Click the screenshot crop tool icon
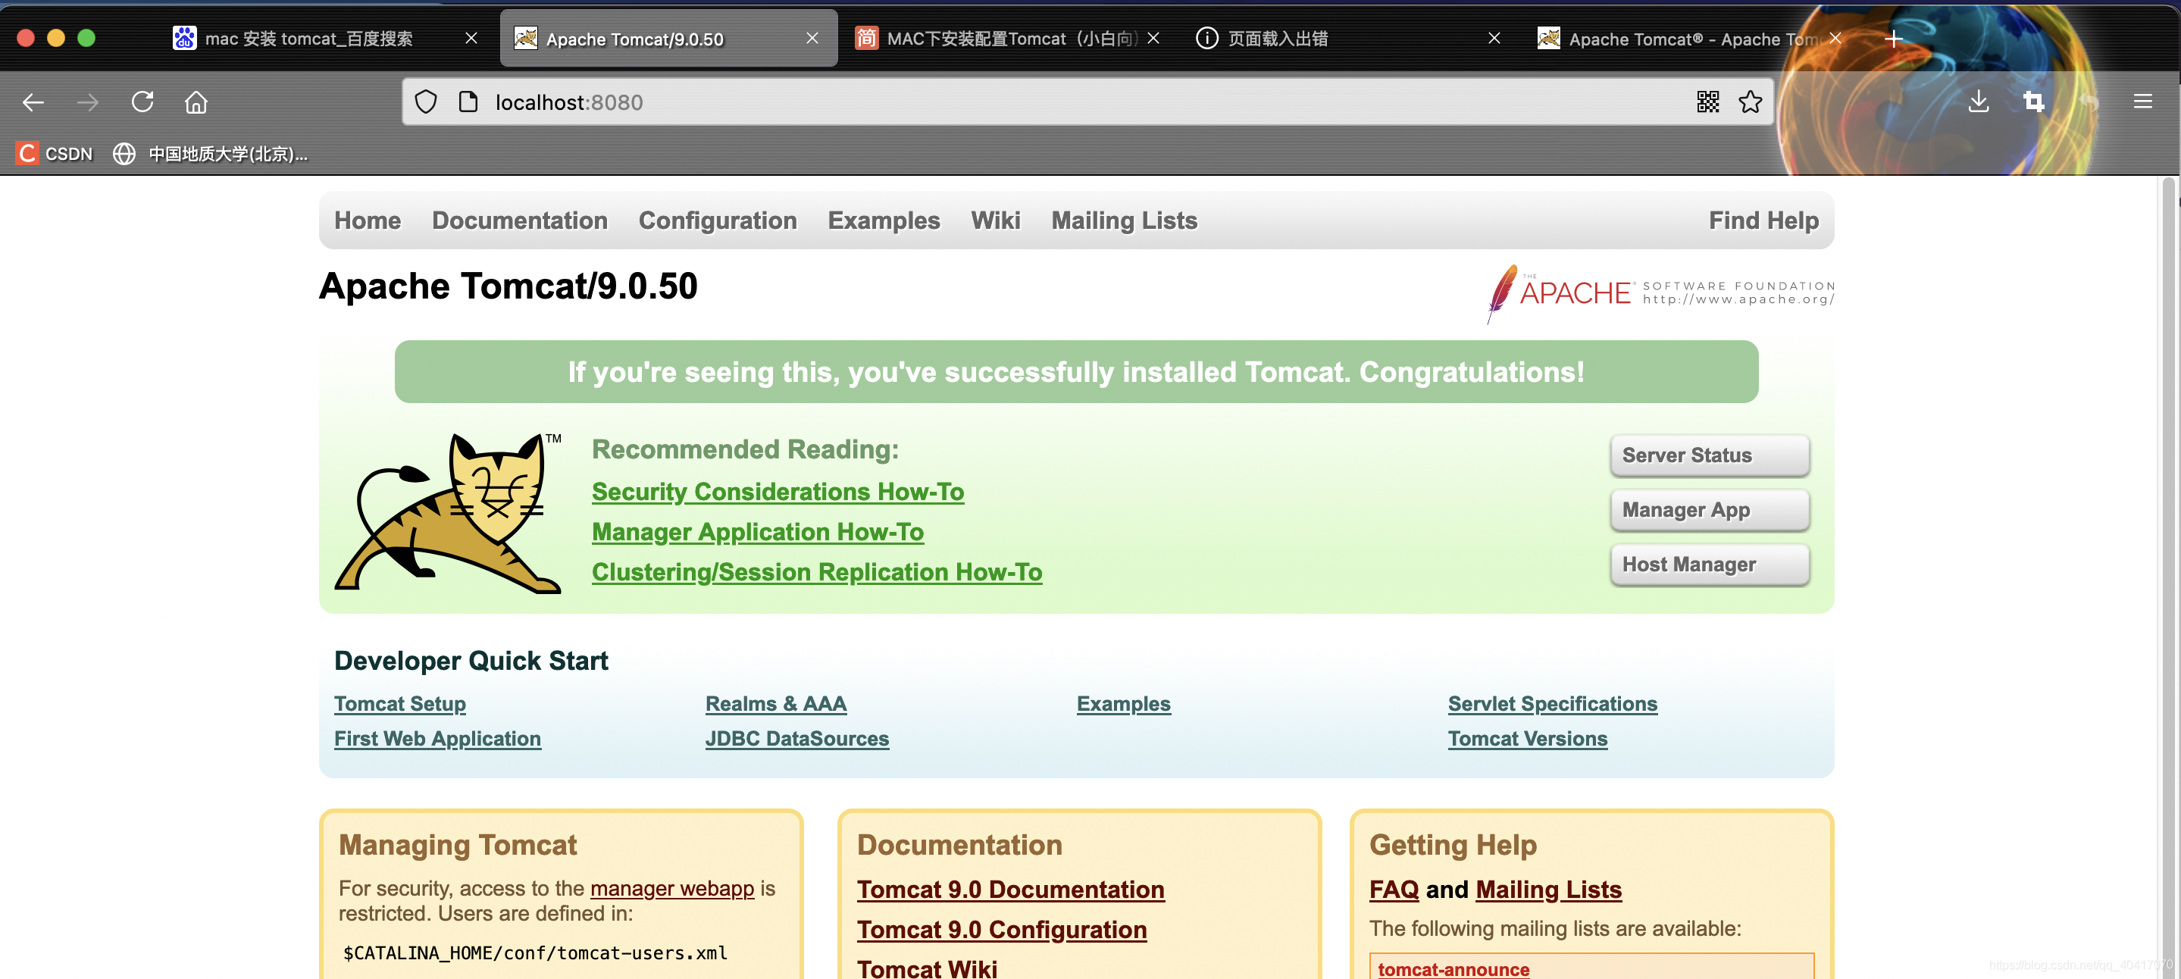This screenshot has width=2181, height=979. click(x=2032, y=102)
